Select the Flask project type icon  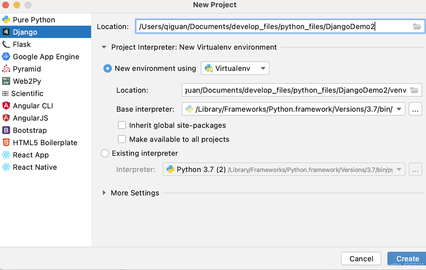point(6,44)
